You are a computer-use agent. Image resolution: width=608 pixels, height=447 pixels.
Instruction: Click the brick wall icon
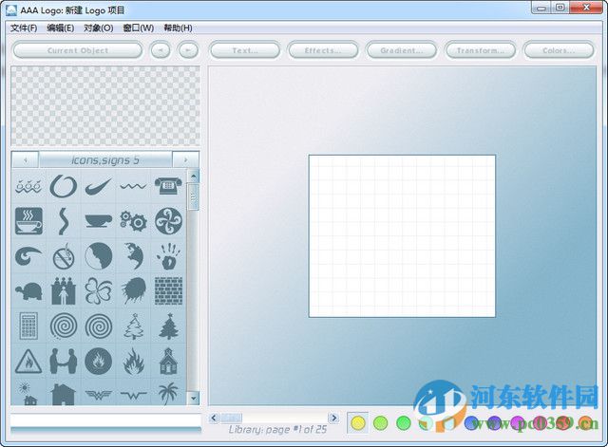click(x=168, y=290)
